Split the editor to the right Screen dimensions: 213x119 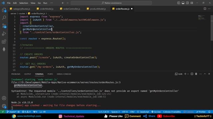205,9
